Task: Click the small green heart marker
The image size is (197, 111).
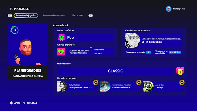Action: [x=91, y=48]
